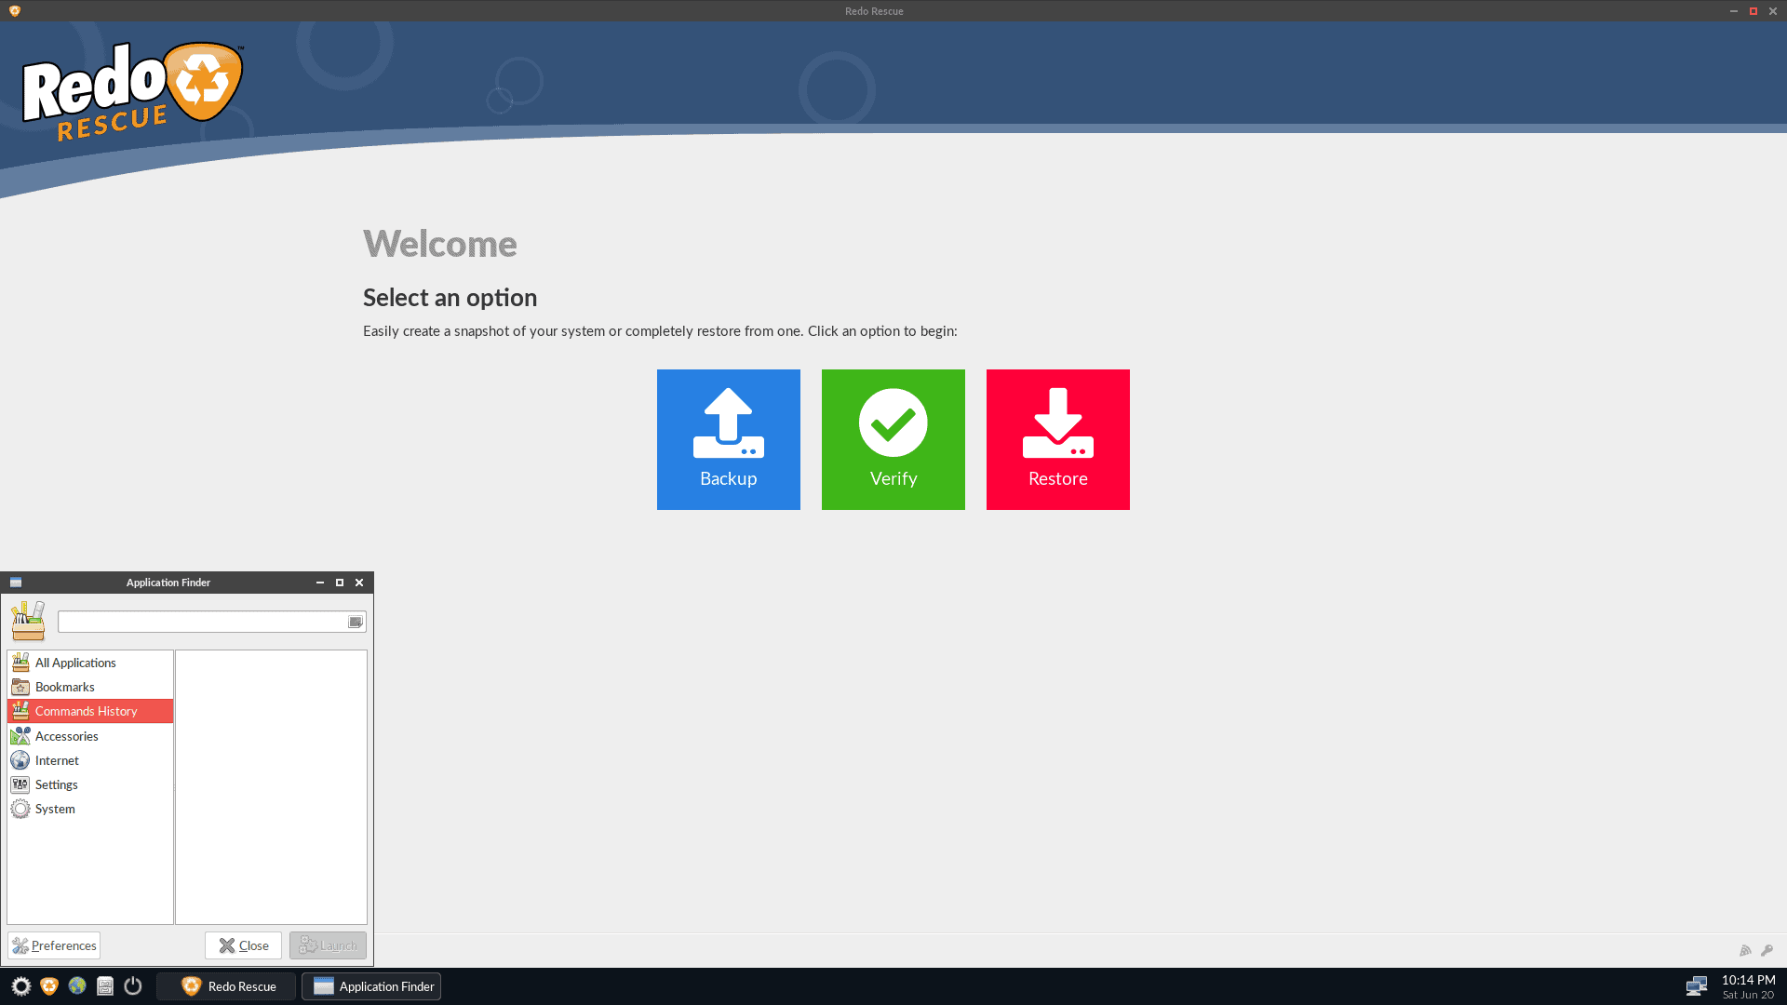The width and height of the screenshot is (1787, 1005).
Task: Open the gear start menu in taskbar
Action: pyautogui.click(x=20, y=986)
